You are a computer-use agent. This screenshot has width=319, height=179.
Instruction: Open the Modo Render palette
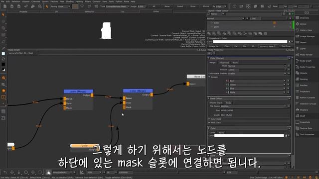pyautogui.click(x=304, y=55)
